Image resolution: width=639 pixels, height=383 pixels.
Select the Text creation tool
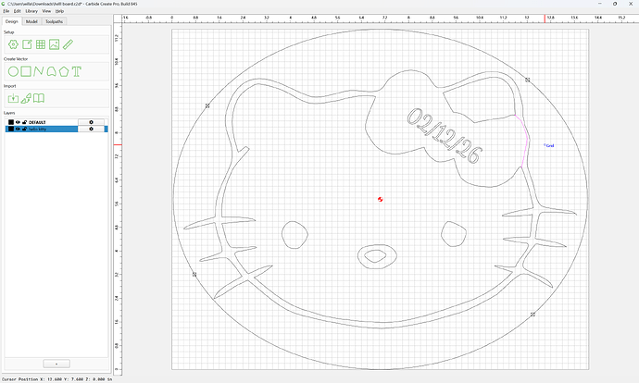76,71
